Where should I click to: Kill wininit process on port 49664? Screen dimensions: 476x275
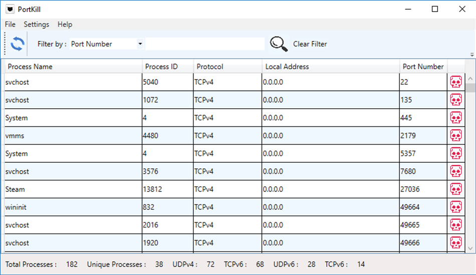click(455, 207)
